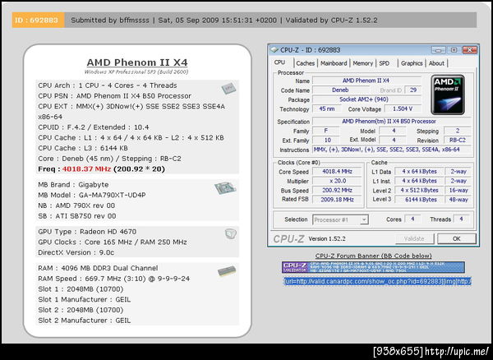493x360 pixels.
Task: Click the RAM stick icon beside RAM row
Action: pyautogui.click(x=227, y=271)
